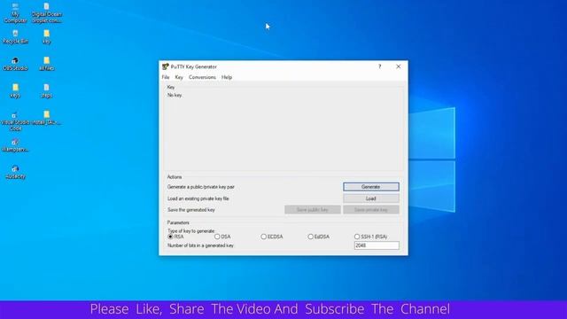Viewport: 567px width, 319px height.
Task: Open the Help menu
Action: coord(227,77)
